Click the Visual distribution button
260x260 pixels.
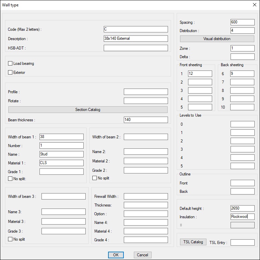pos(217,39)
